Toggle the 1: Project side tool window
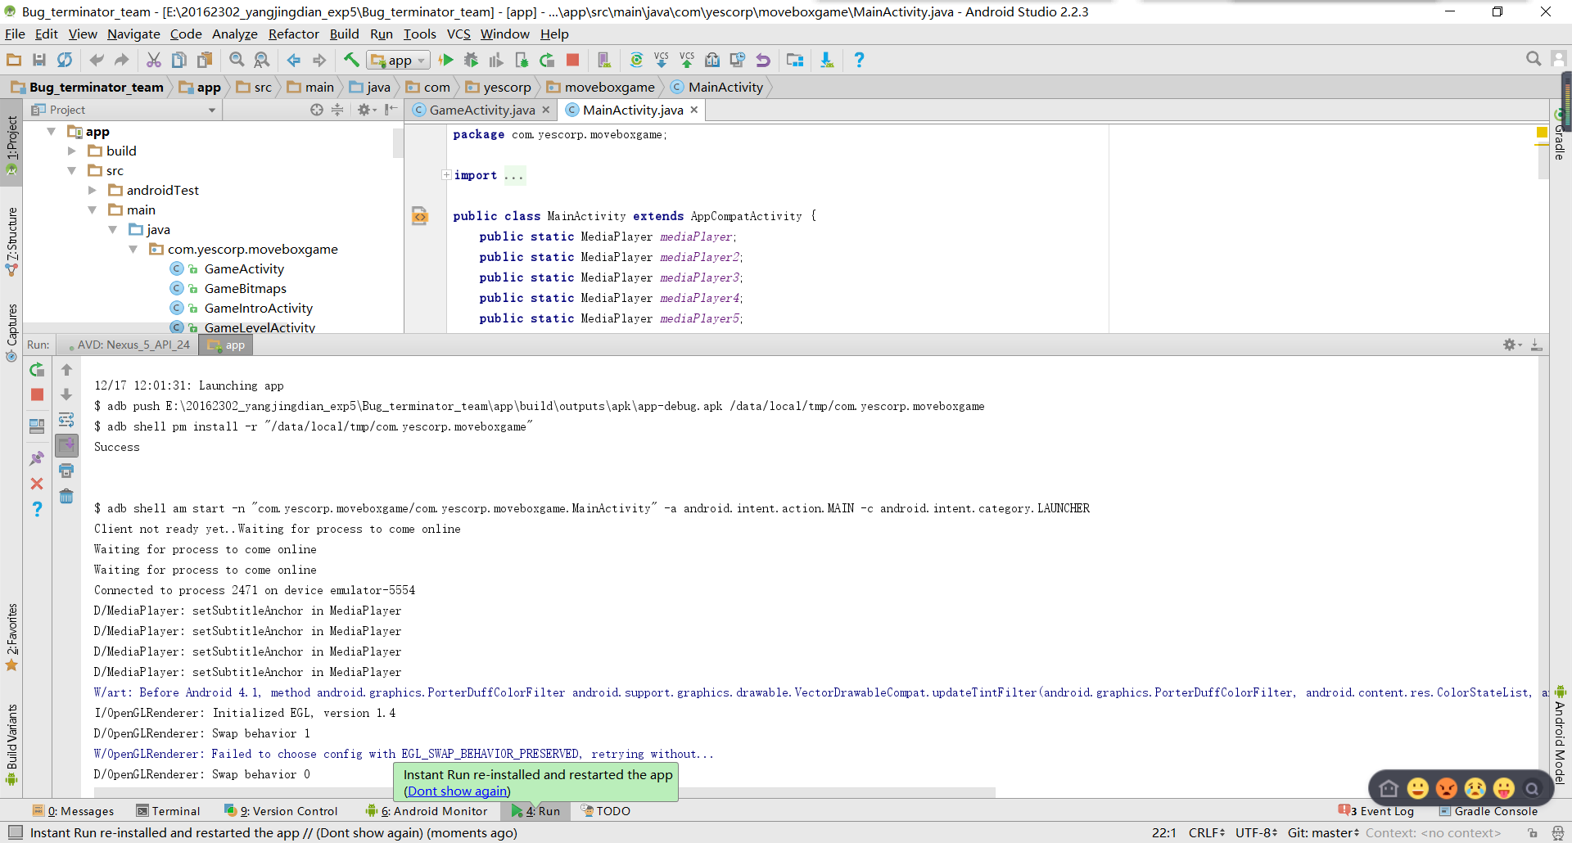Image resolution: width=1572 pixels, height=843 pixels. pos(11,144)
